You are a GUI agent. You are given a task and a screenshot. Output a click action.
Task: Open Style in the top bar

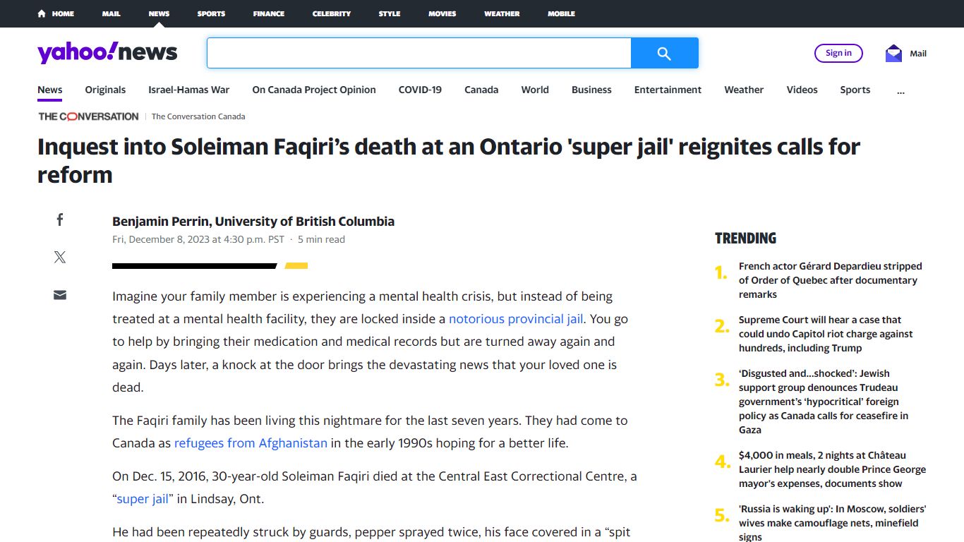pos(390,13)
